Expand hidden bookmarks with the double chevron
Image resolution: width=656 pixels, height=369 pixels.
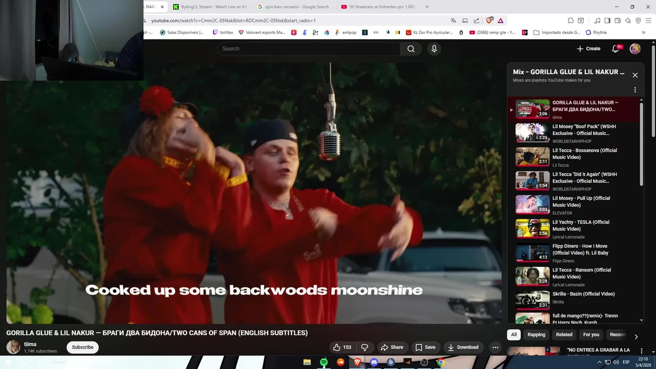644,32
